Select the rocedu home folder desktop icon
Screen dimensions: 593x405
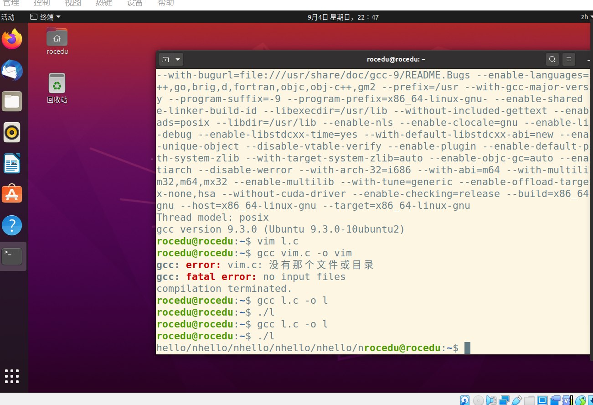tap(57, 41)
